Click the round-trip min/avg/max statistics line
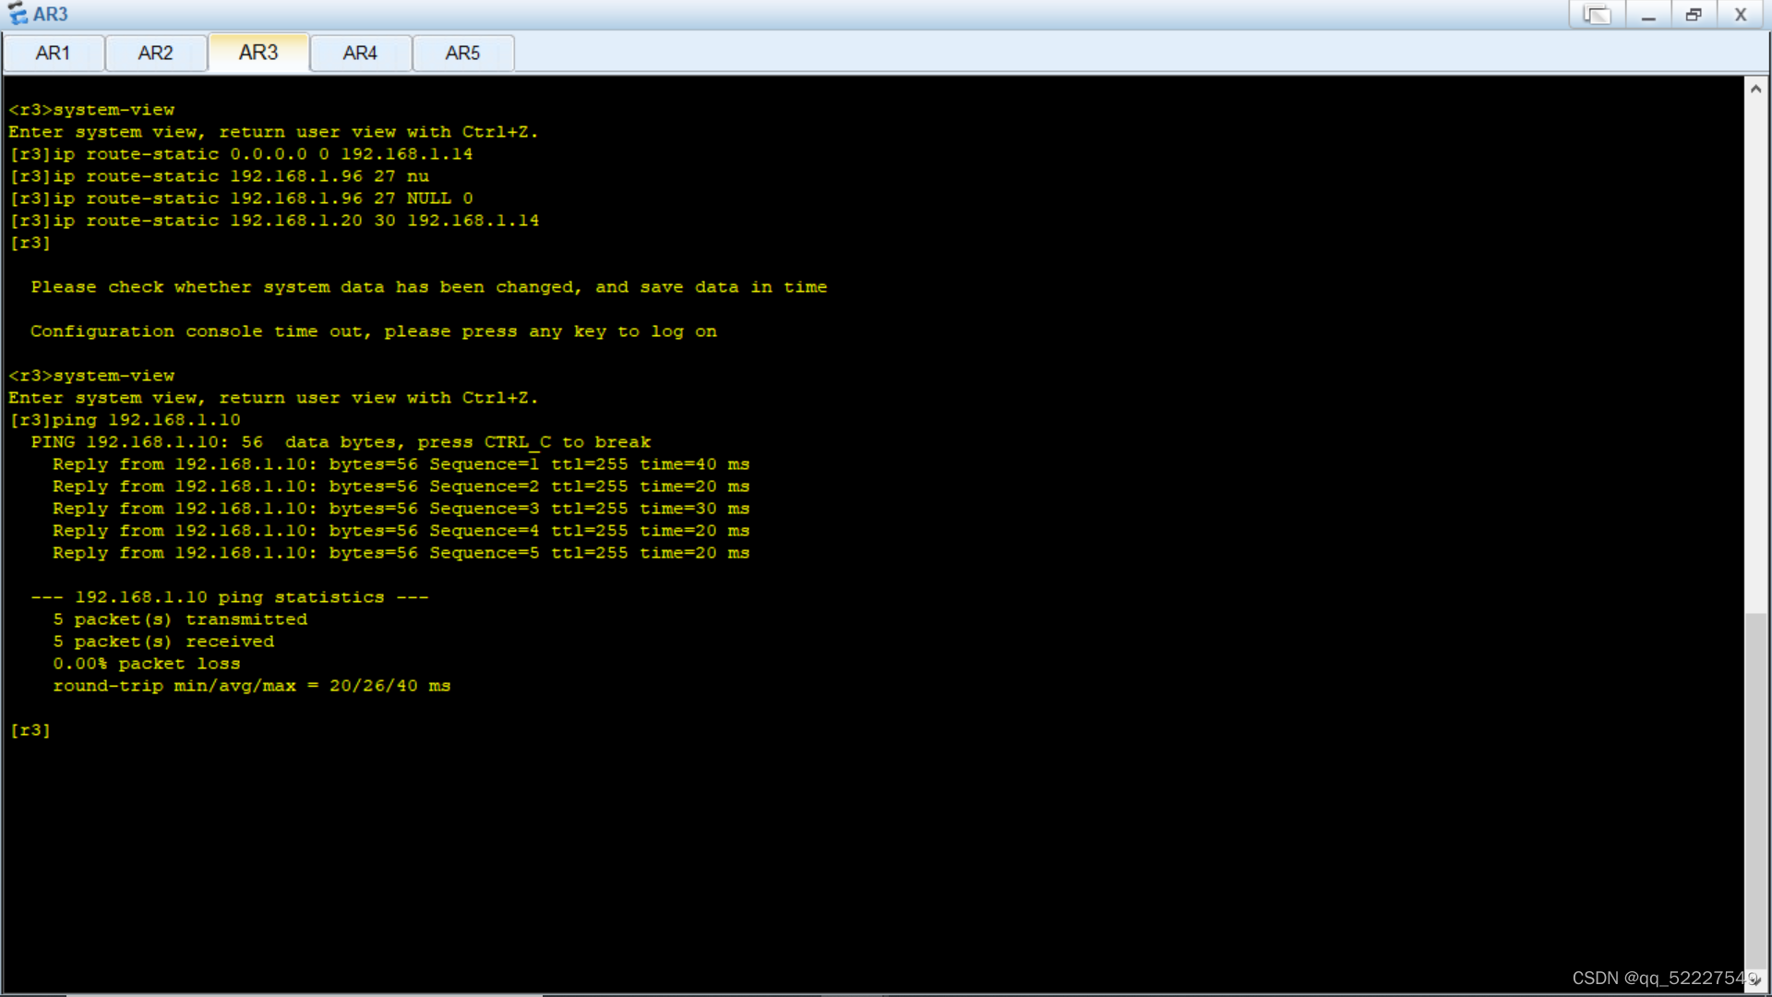 click(251, 686)
